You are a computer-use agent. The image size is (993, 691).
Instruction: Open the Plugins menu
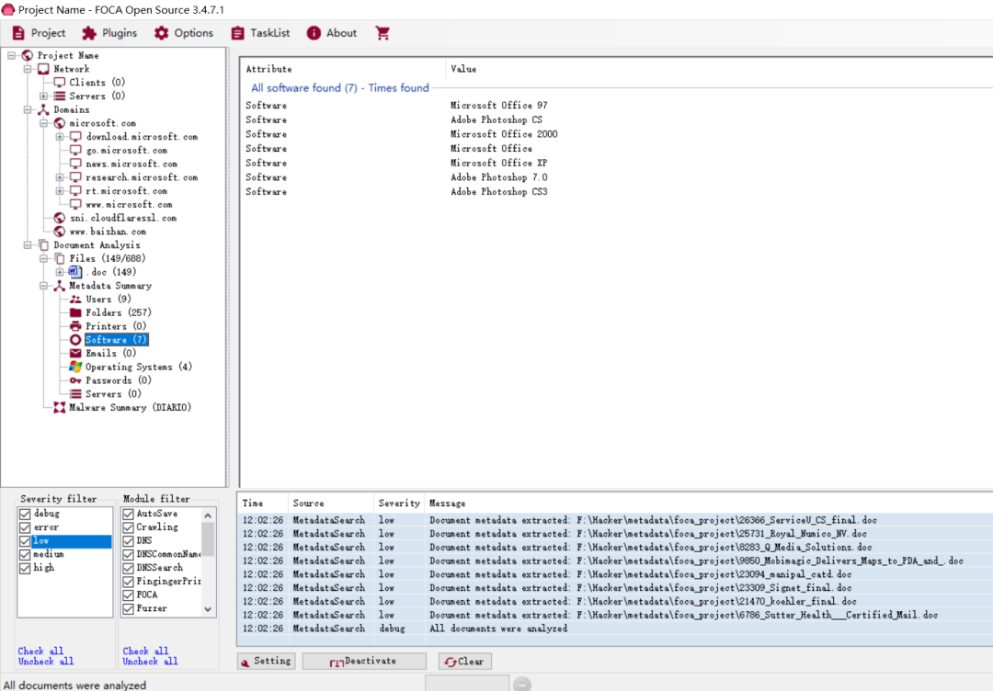coord(109,33)
